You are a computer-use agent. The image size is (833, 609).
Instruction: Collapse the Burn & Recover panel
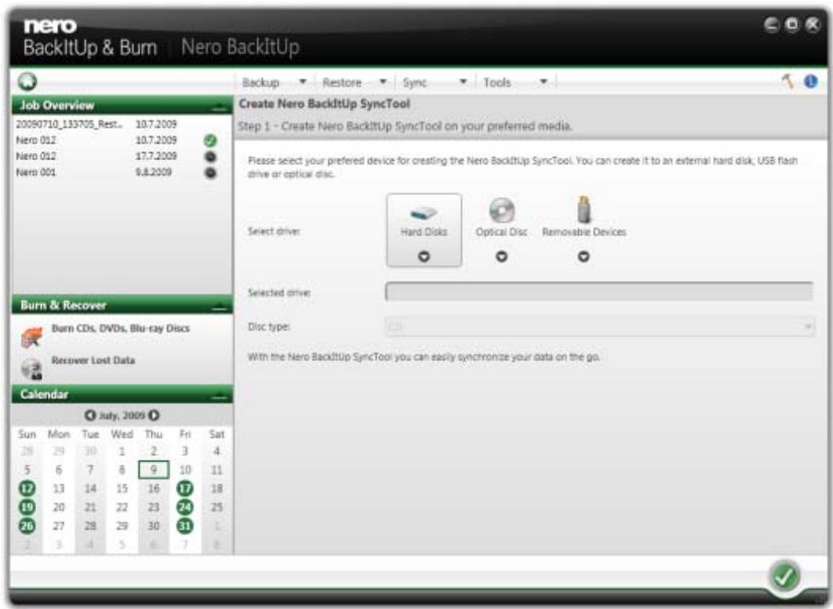(x=218, y=306)
